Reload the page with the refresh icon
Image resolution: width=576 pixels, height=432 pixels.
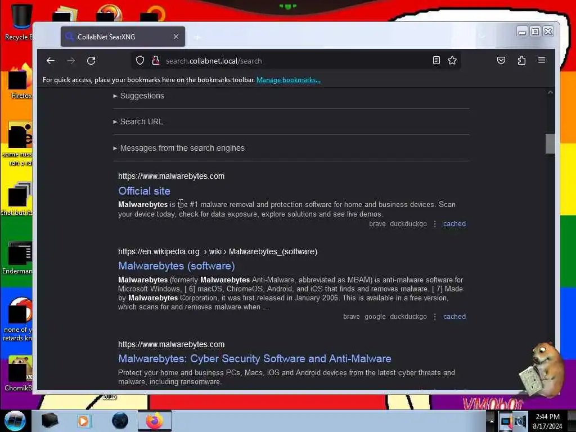pos(91,61)
